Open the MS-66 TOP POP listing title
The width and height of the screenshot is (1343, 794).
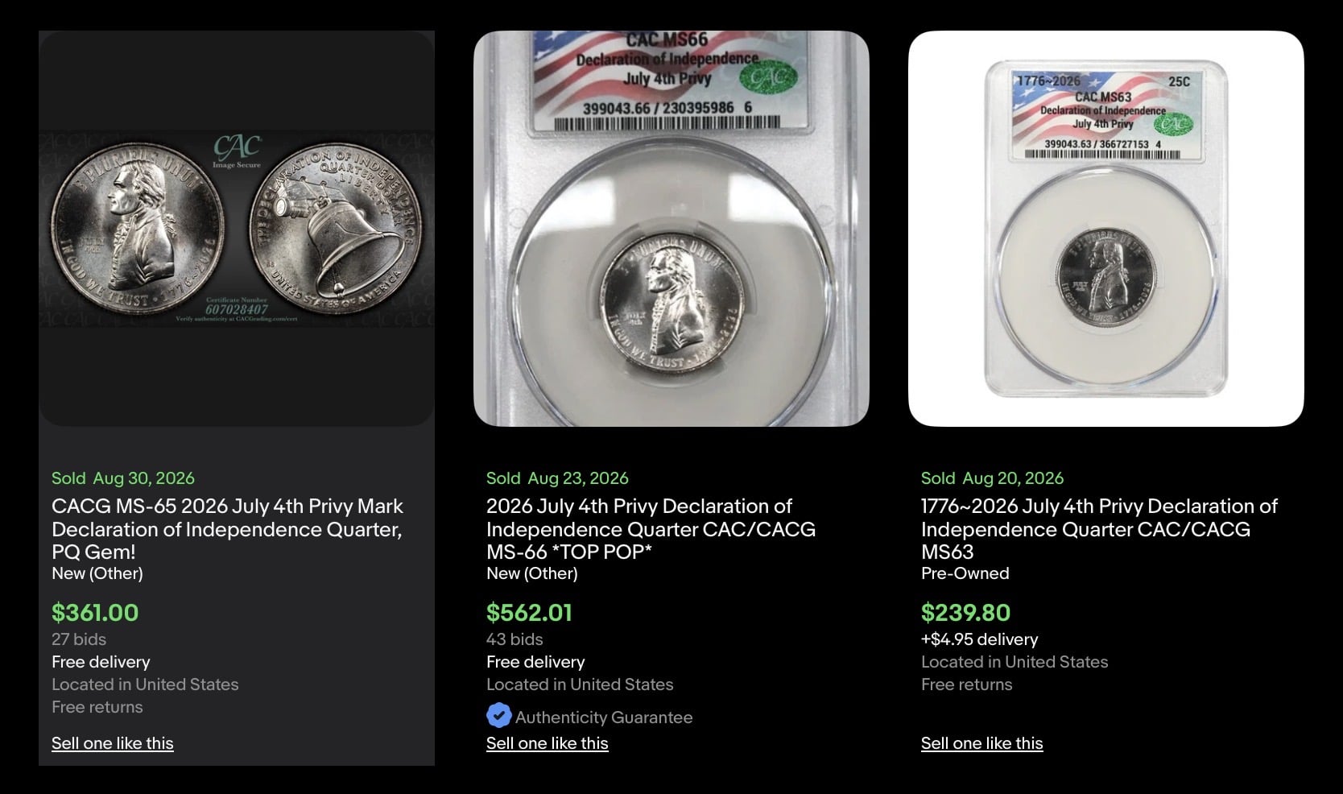click(x=651, y=529)
